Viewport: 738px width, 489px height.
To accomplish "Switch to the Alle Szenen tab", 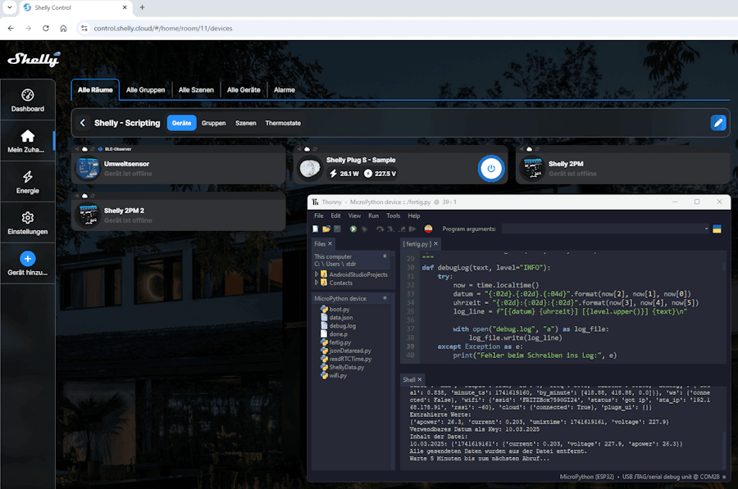I will [x=196, y=90].
